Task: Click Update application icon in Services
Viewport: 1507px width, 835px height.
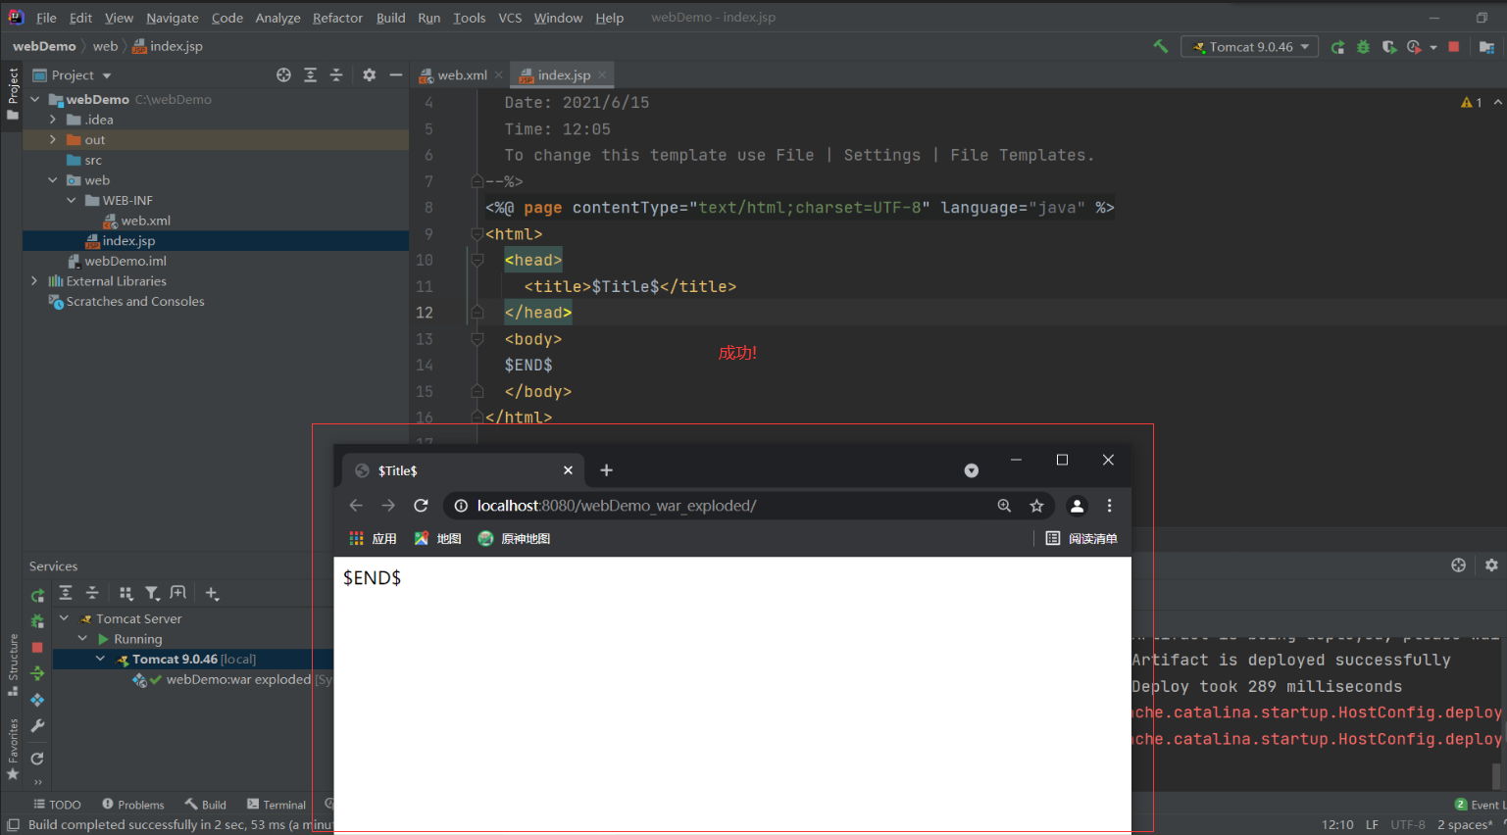Action: pos(37,673)
